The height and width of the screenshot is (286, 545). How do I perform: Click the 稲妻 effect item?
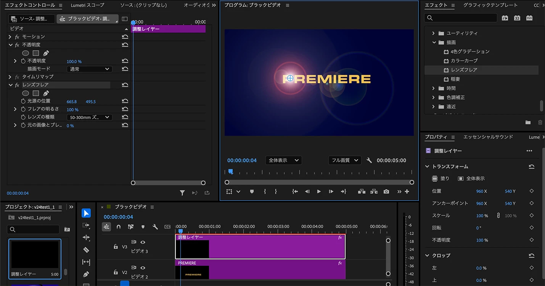pyautogui.click(x=455, y=79)
